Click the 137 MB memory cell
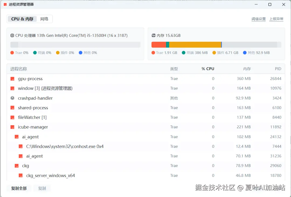Image resolution: width=291 pixels, height=197 pixels. (x=244, y=117)
